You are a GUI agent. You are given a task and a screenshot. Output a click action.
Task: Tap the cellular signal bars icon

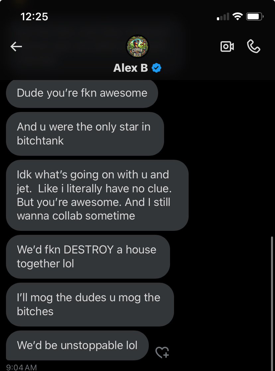point(223,17)
